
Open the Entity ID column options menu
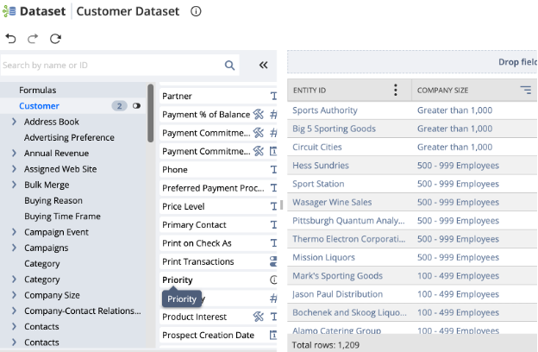pos(396,90)
